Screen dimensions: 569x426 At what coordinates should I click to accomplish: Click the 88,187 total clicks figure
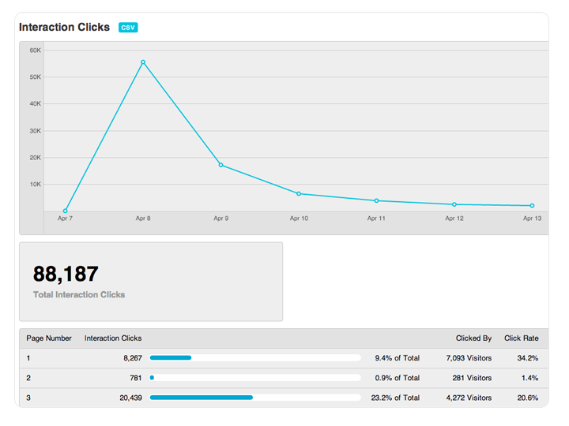(x=66, y=275)
